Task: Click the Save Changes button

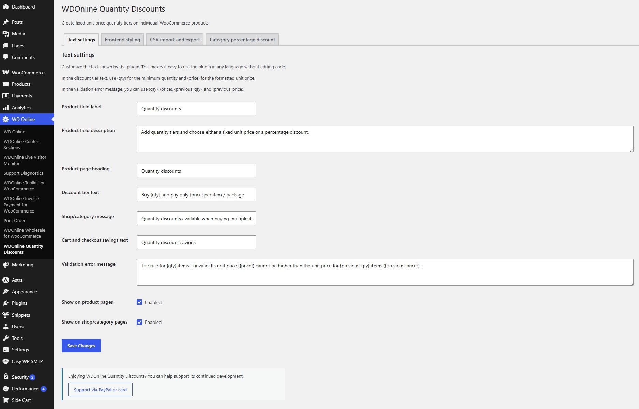Action: [x=81, y=346]
